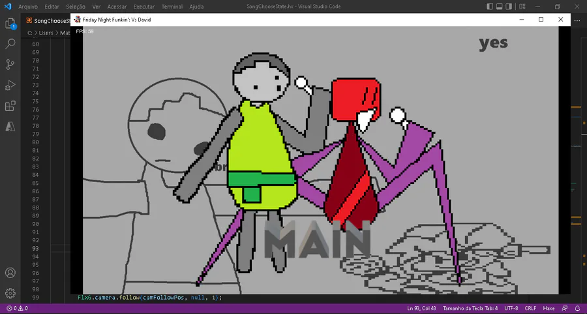
Task: Click line number 99 in gutter
Action: (x=35, y=298)
